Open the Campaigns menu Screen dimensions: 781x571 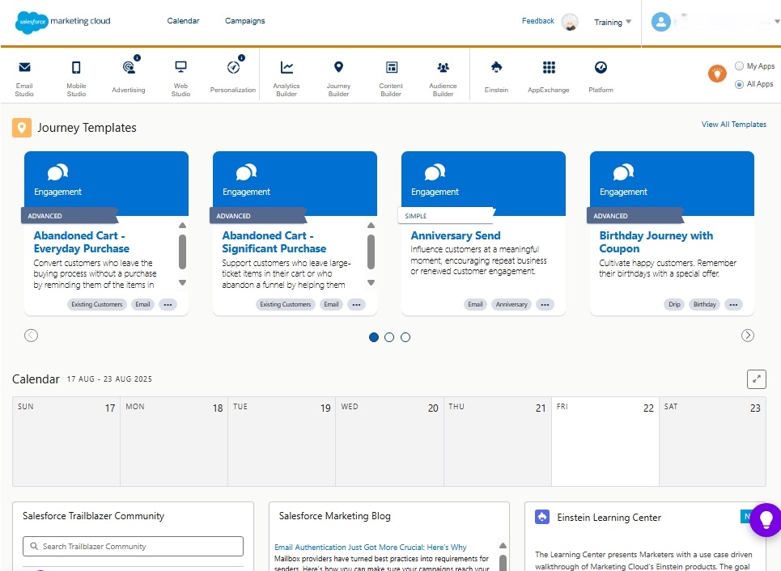pos(245,21)
